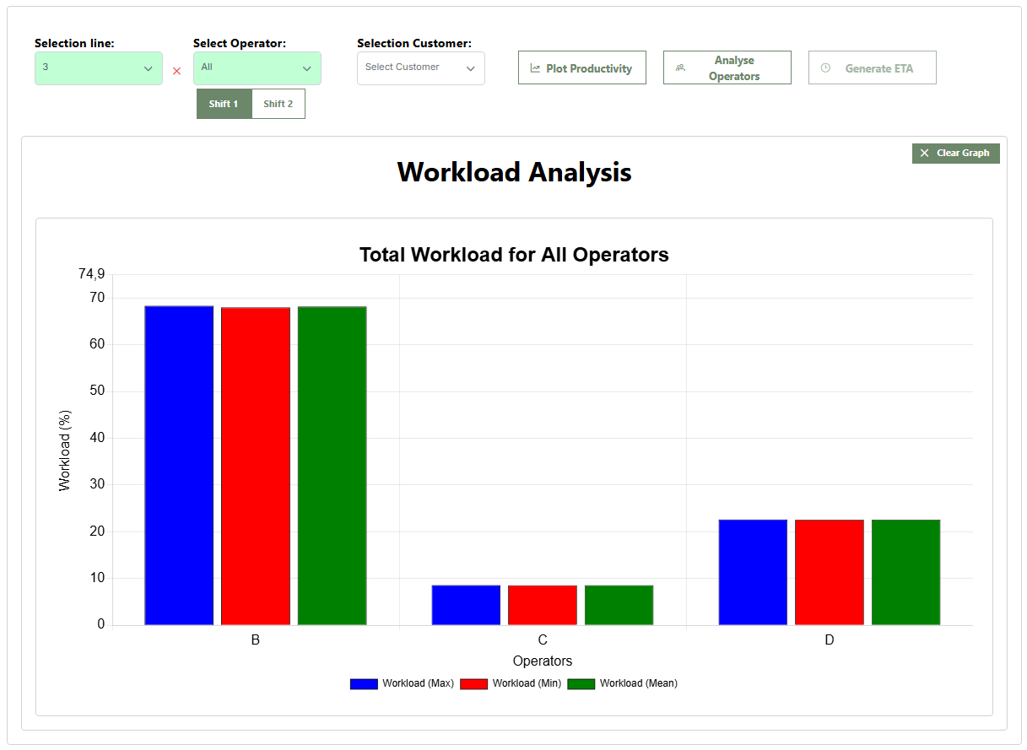Click the Selection Customer chevron arrow
Screen dimensions: 1027x750
(x=470, y=68)
